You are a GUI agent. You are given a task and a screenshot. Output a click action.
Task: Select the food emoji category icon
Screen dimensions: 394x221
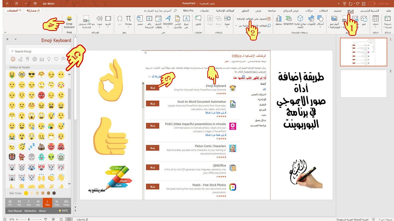click(27, 59)
